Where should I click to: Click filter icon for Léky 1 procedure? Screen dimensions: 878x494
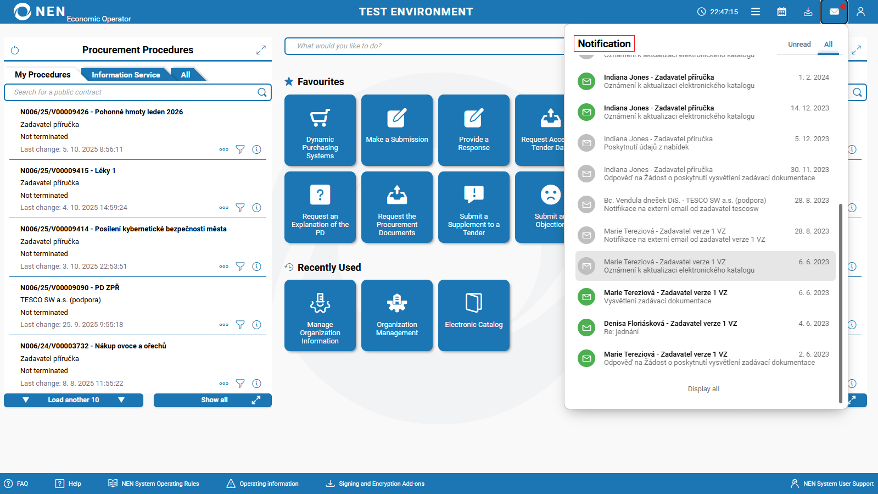240,208
